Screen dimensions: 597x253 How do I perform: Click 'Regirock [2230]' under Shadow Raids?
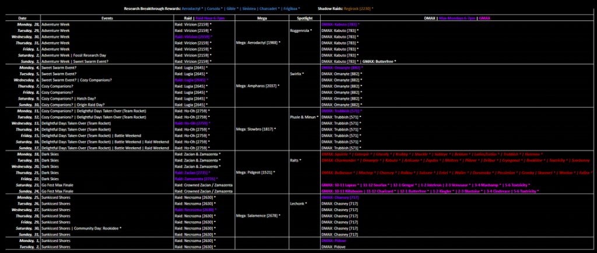tap(357, 8)
